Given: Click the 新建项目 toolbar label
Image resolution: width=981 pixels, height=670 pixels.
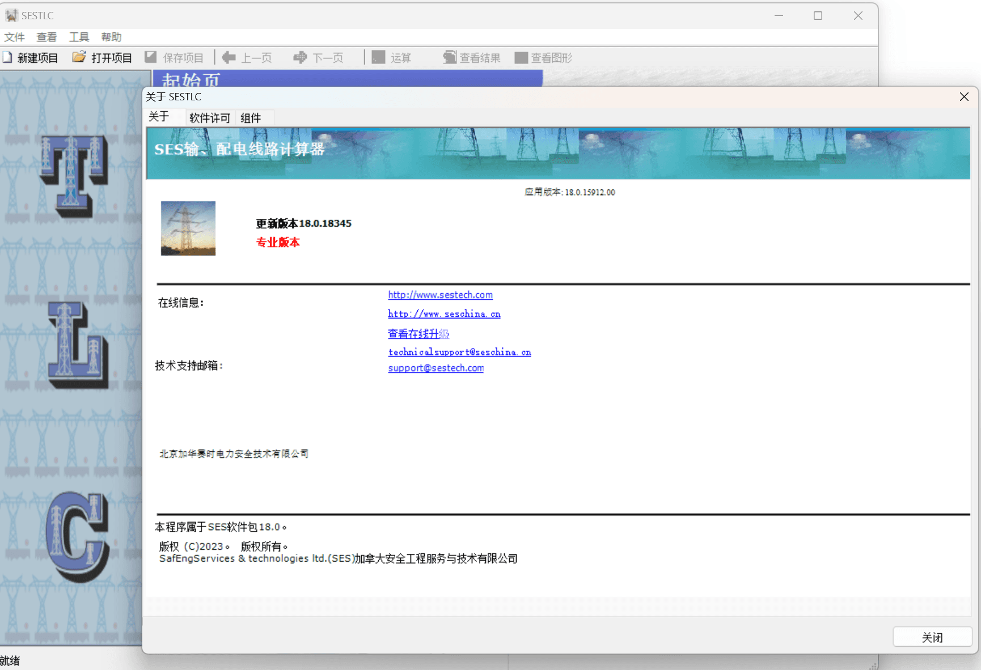Looking at the screenshot, I should pyautogui.click(x=37, y=58).
